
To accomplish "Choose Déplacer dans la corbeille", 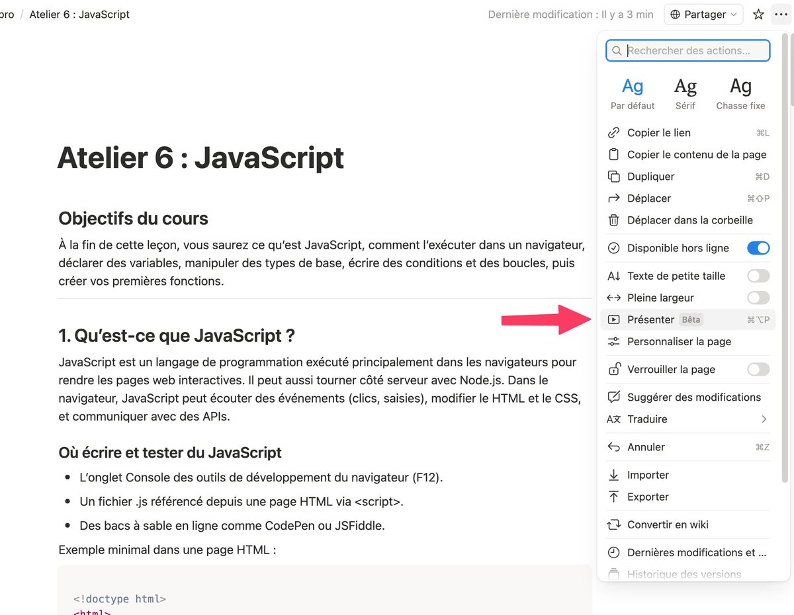I will (688, 220).
